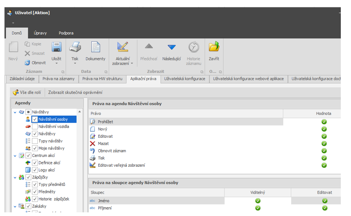The height and width of the screenshot is (216, 351).
Task: Open the Uložit dropdown arrow
Action: 56,63
